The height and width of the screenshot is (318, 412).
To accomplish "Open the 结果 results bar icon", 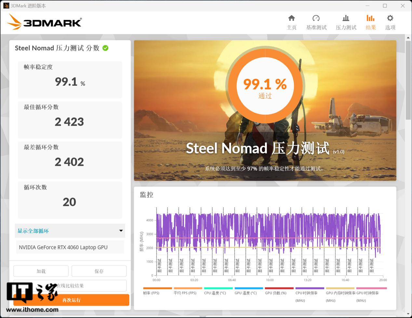I will tap(370, 18).
